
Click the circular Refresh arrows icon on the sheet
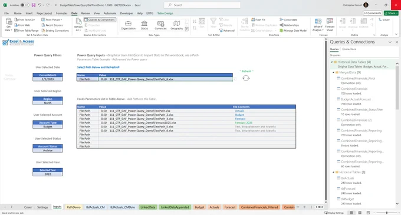[x=246, y=78]
